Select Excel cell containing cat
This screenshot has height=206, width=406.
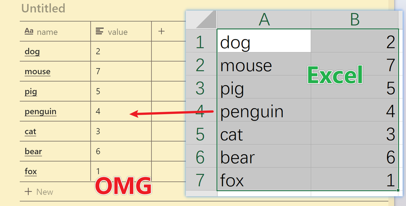tap(264, 134)
